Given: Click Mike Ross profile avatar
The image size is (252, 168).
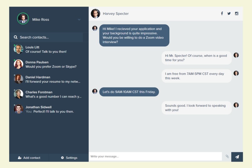Looking at the screenshot, I should (x=23, y=18).
